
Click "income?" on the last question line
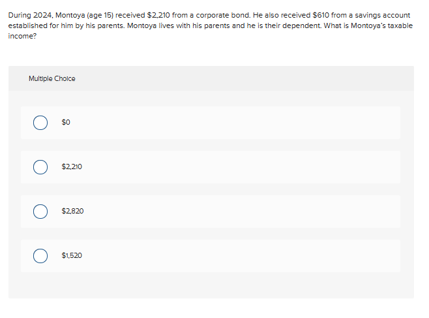22,37
